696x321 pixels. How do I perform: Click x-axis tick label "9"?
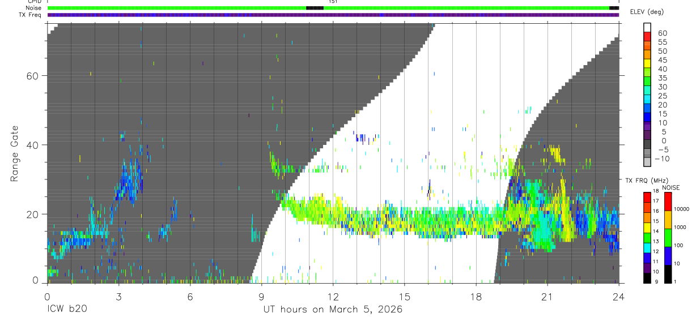[261, 297]
